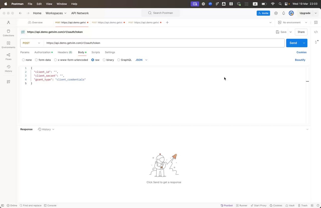321x208 pixels.
Task: Open the Collections sidebar icon
Action: point(8,33)
